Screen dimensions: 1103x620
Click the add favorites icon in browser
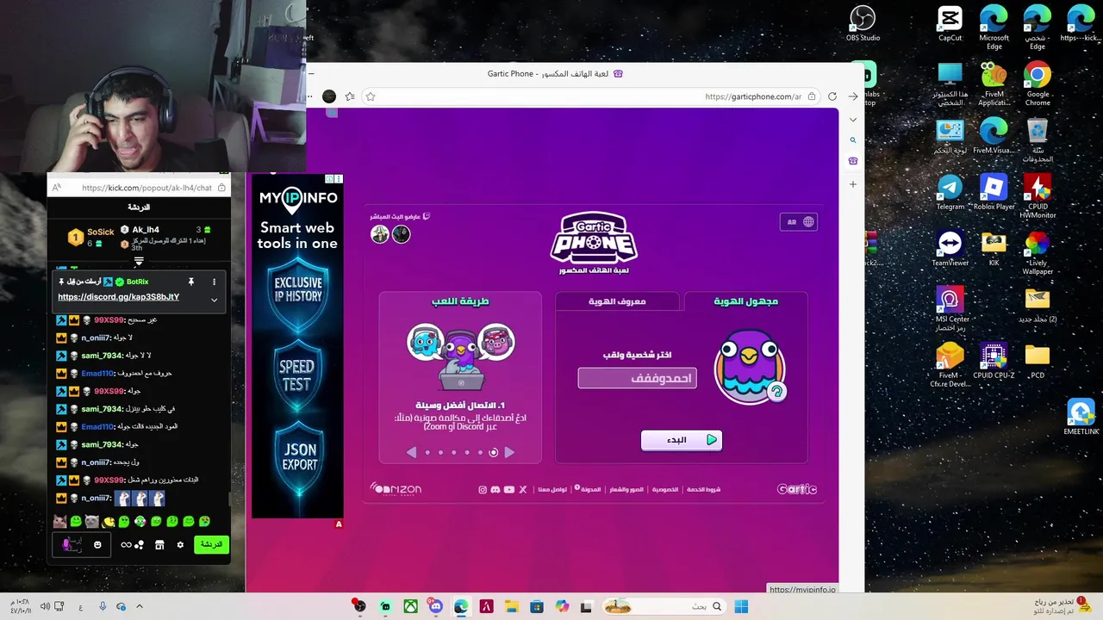tap(350, 96)
